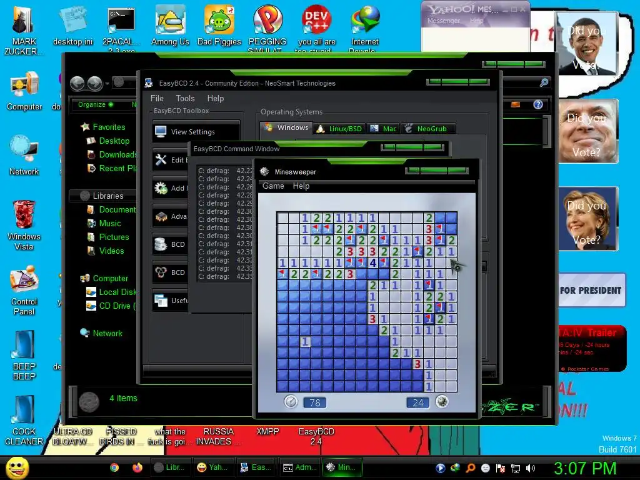
Task: Open the Explorer recent pages dropdown arrow
Action: pyautogui.click(x=107, y=84)
